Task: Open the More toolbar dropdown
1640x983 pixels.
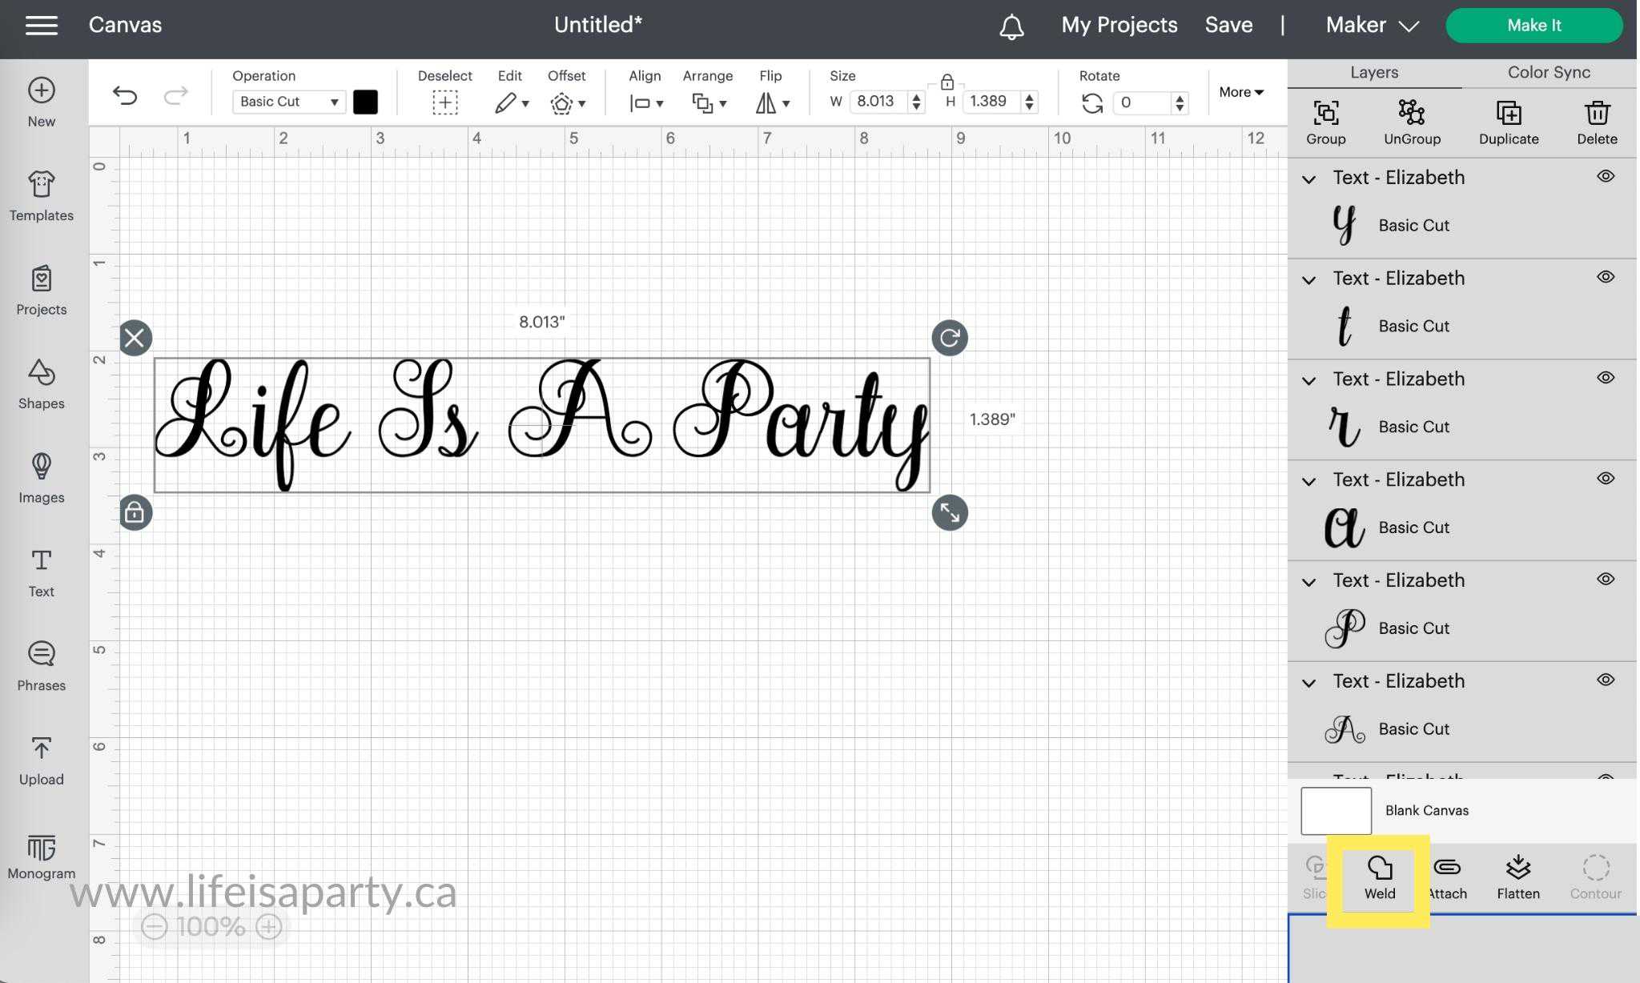Action: [x=1240, y=92]
